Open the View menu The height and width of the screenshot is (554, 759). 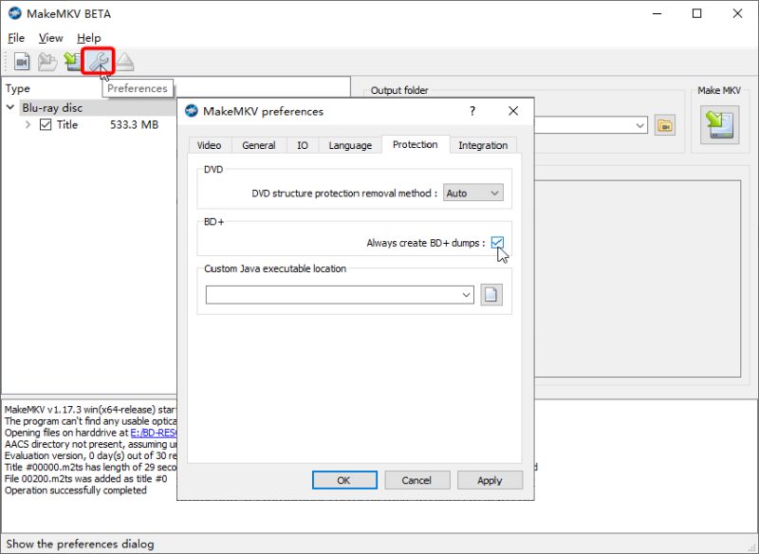pos(51,38)
